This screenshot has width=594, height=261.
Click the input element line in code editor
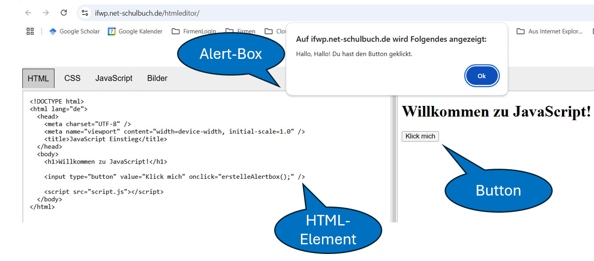click(174, 177)
